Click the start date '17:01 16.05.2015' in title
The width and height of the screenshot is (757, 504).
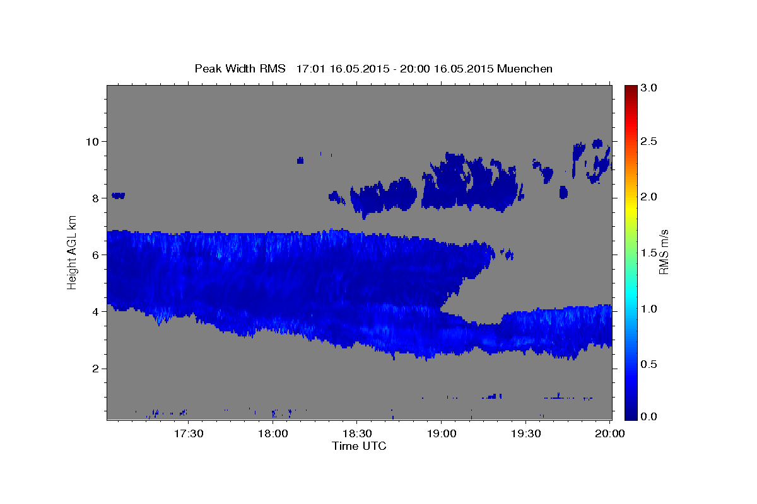[x=343, y=69]
